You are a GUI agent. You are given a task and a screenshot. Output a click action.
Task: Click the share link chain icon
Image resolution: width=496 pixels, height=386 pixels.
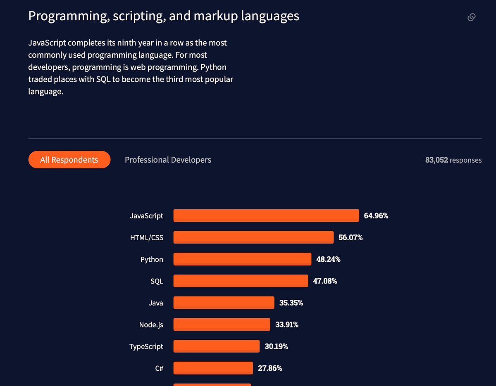(471, 17)
